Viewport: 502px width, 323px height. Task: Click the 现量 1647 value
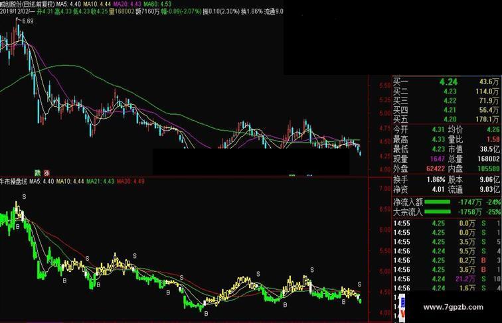point(438,159)
